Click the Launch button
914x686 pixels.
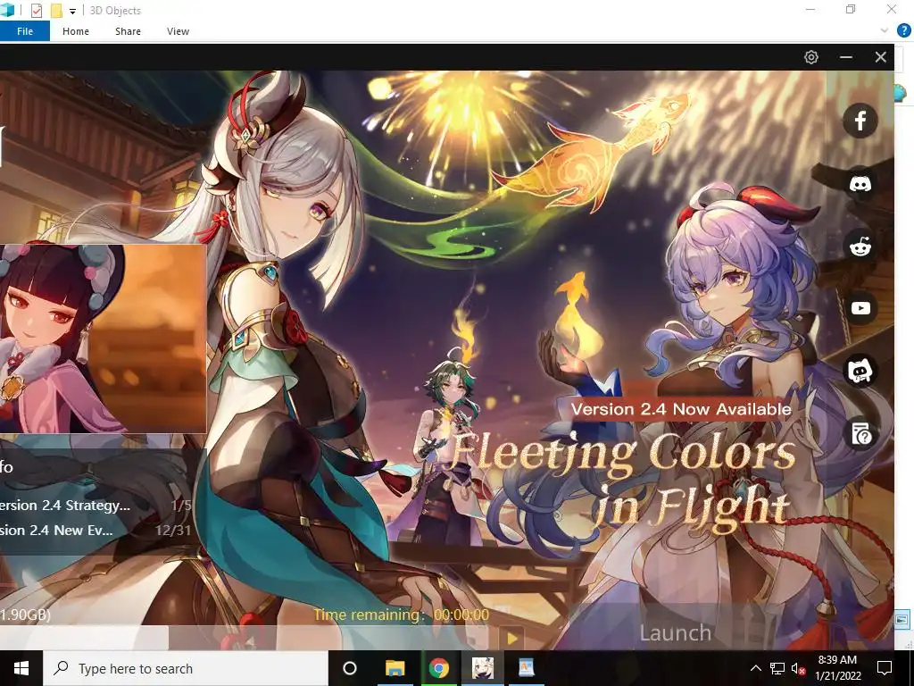coord(675,633)
